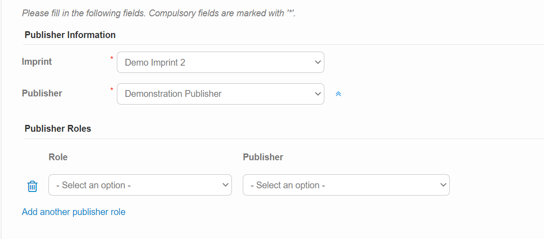Screen dimensions: 544x239
Task: Open the Publisher dropdown showing Demonstration Publisher
Action: click(x=221, y=94)
